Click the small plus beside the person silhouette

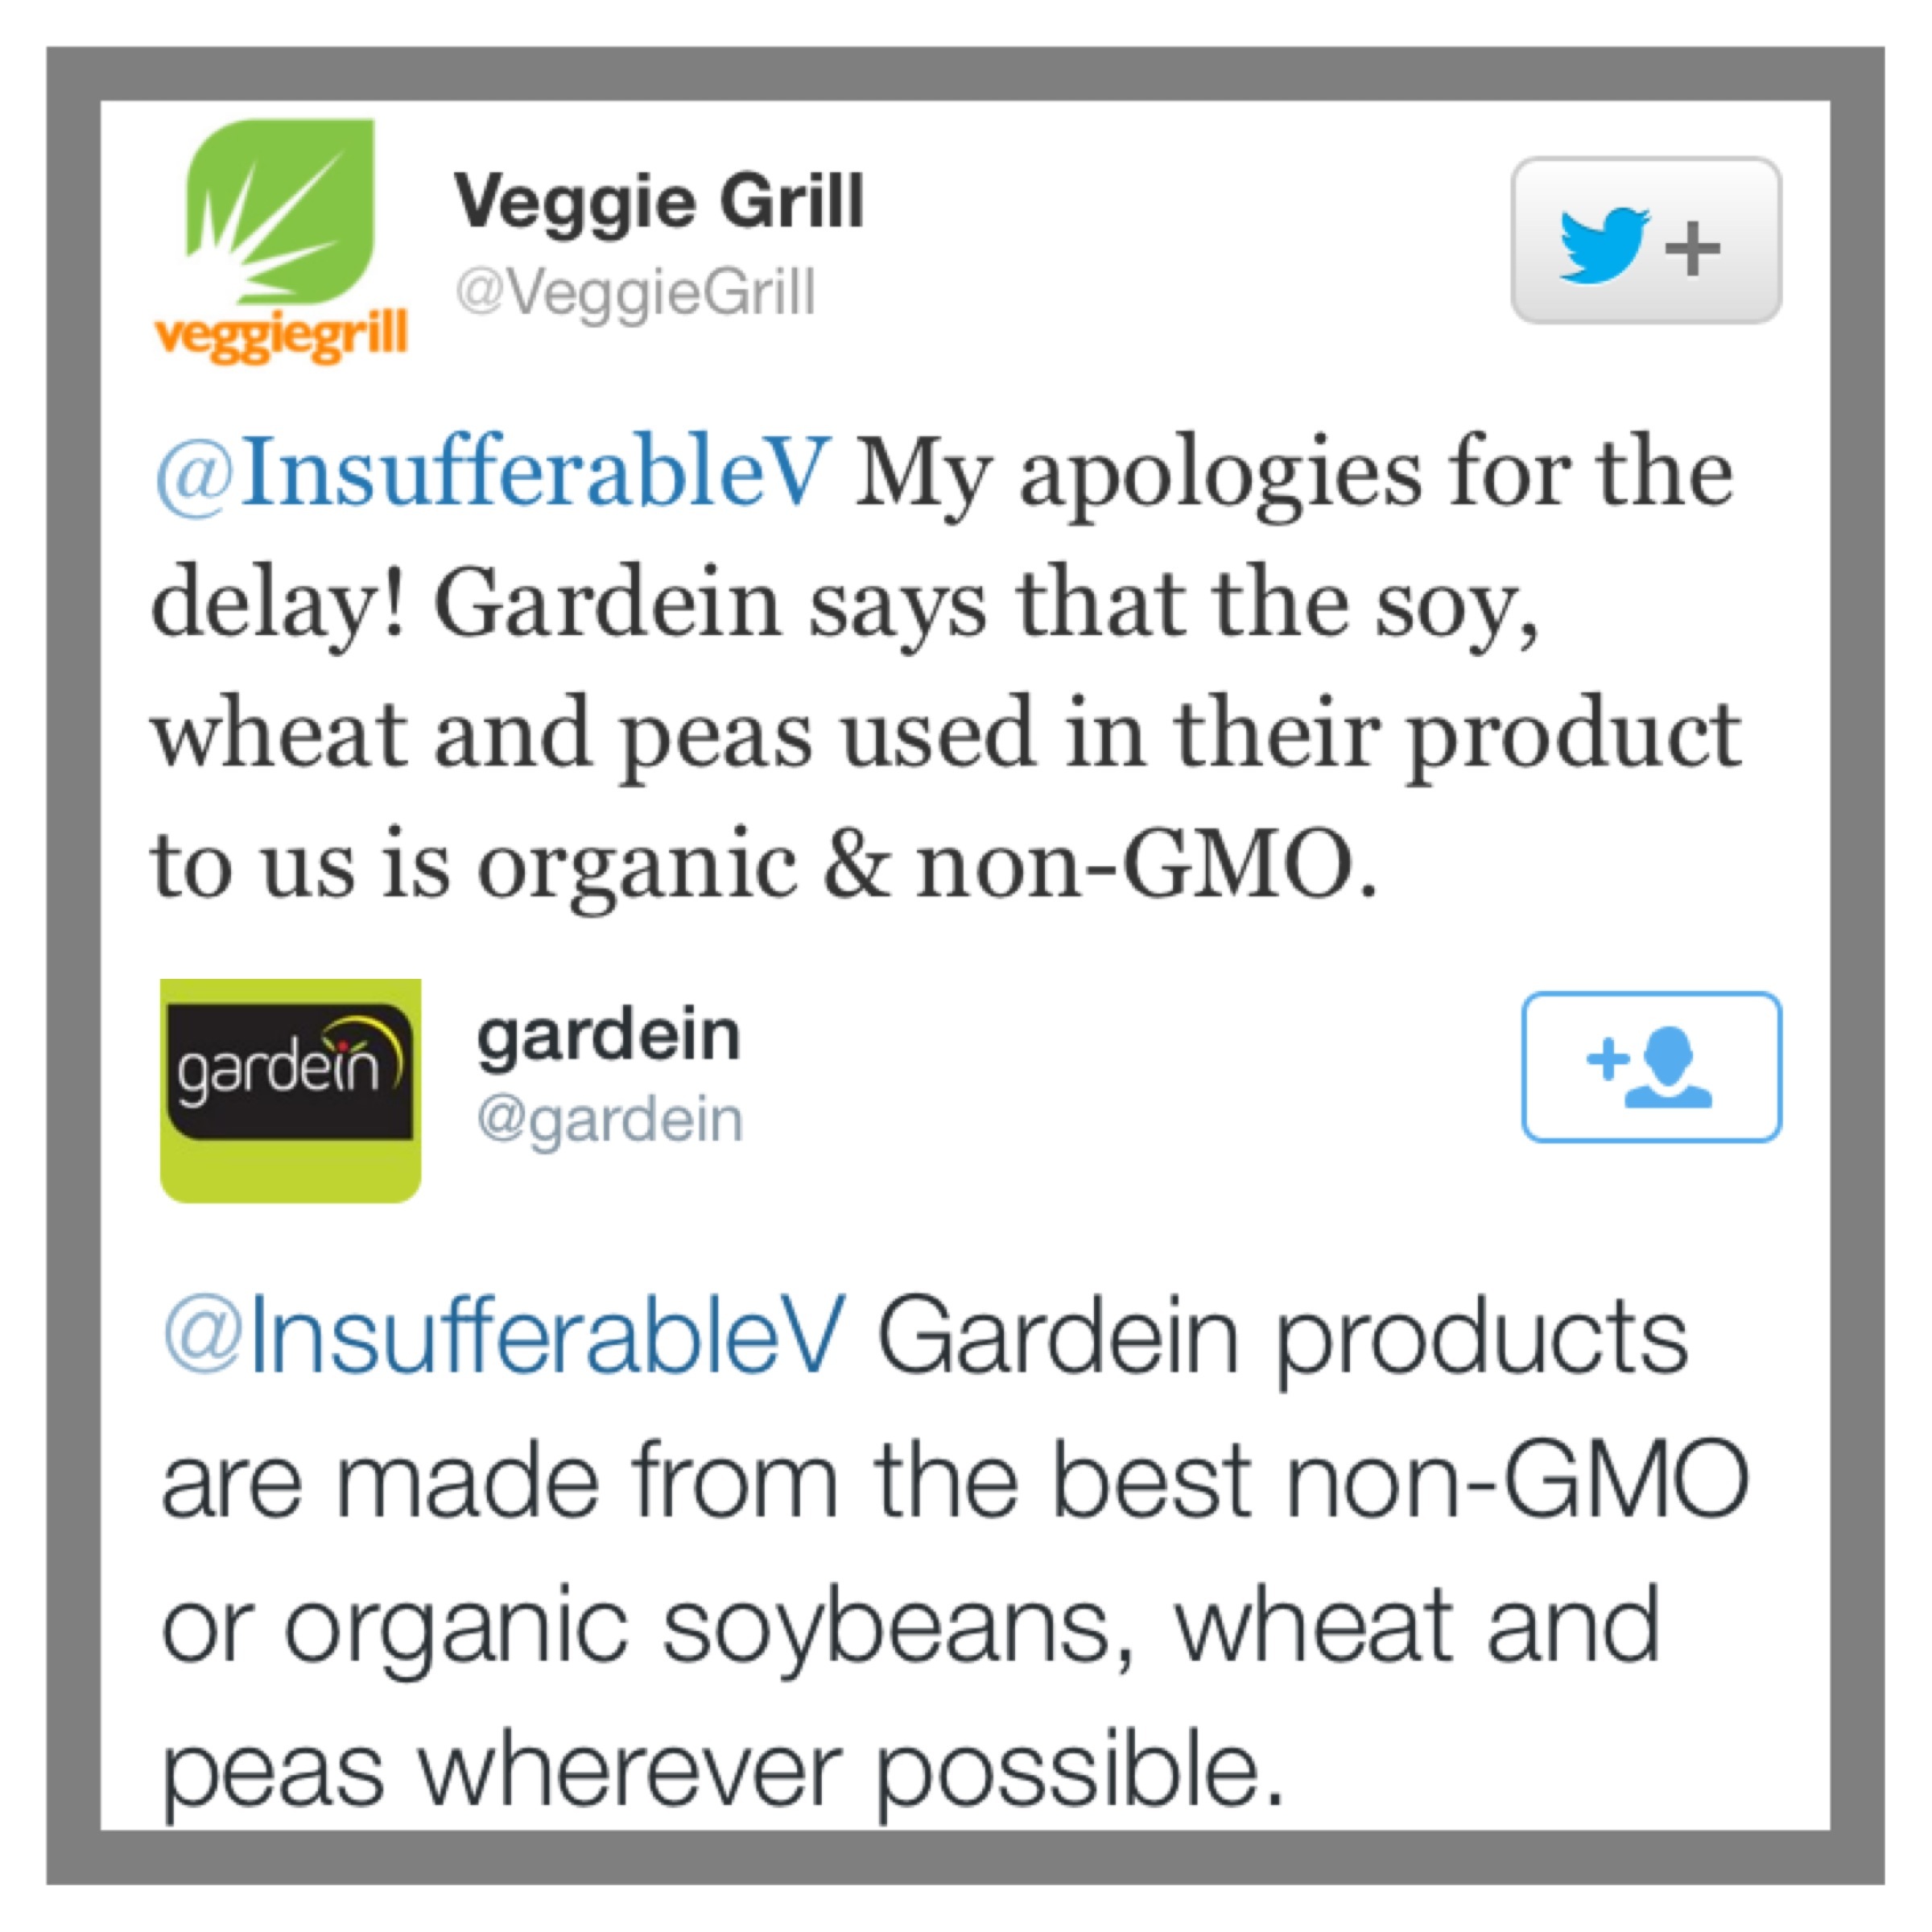(x=1607, y=1059)
